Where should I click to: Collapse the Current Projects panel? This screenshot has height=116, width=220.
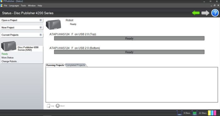[41, 35]
